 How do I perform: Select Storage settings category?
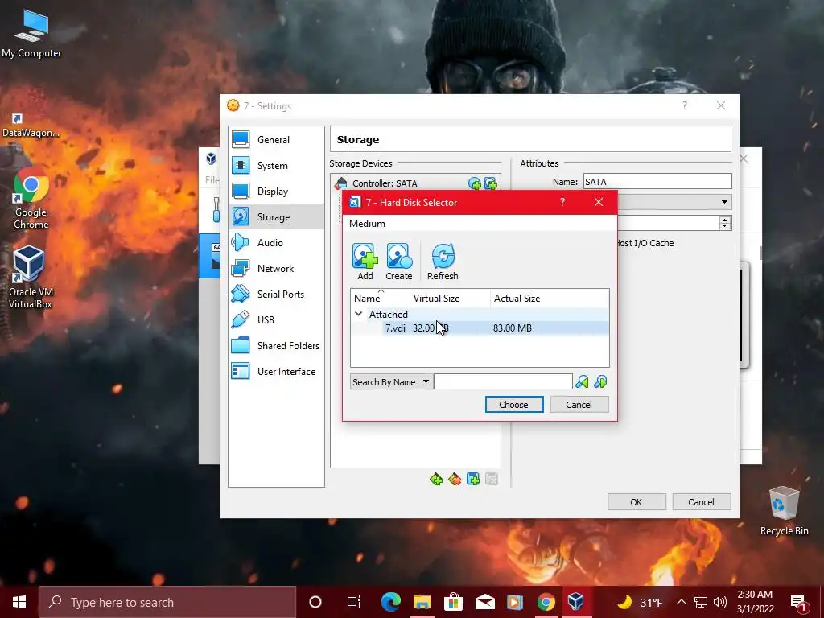pyautogui.click(x=277, y=217)
